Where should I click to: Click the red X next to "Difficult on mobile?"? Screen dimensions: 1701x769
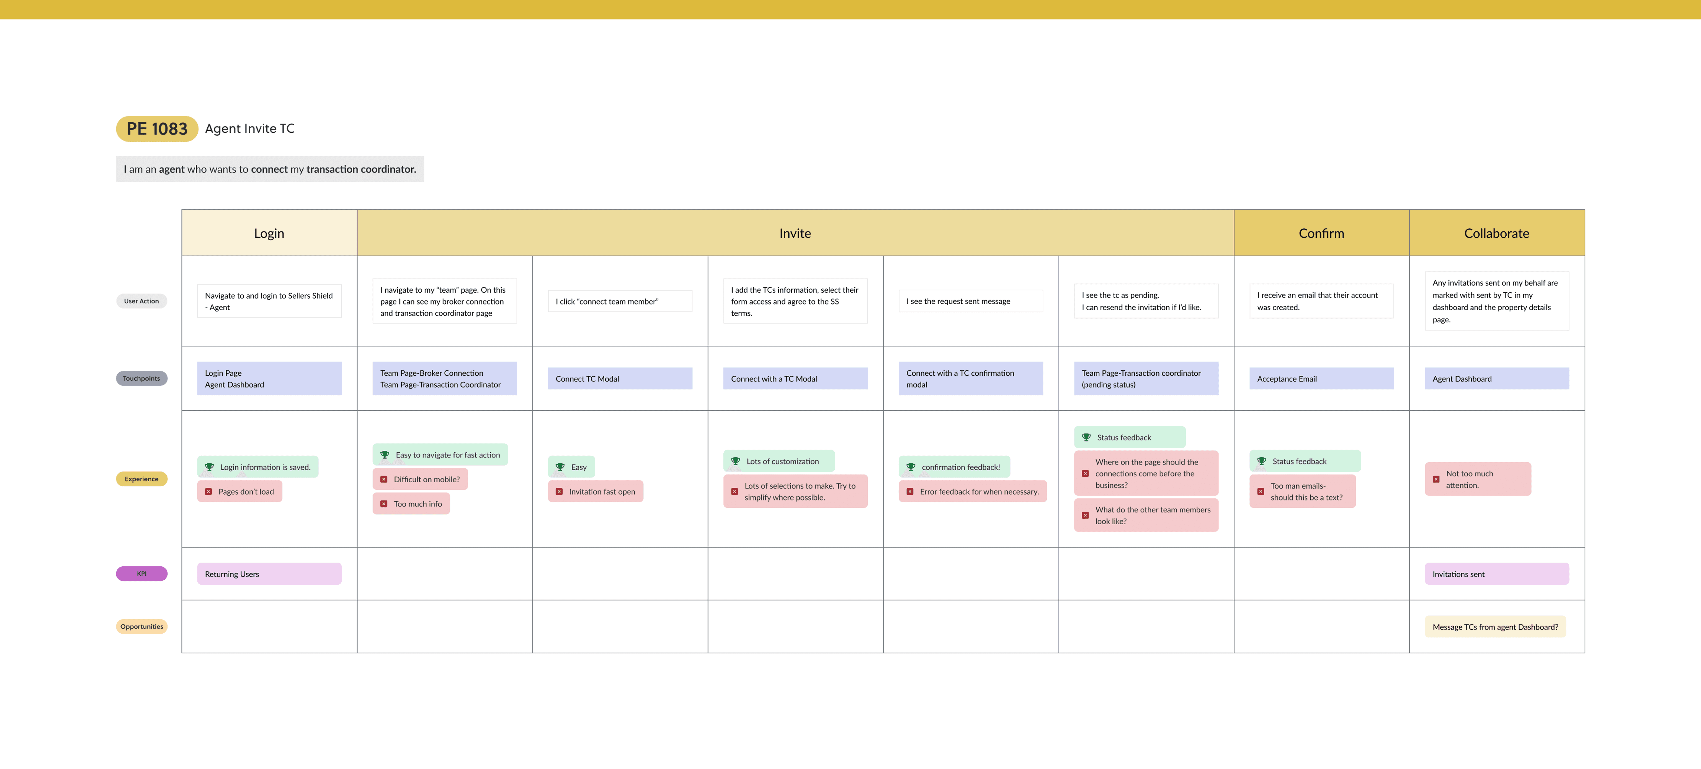384,479
